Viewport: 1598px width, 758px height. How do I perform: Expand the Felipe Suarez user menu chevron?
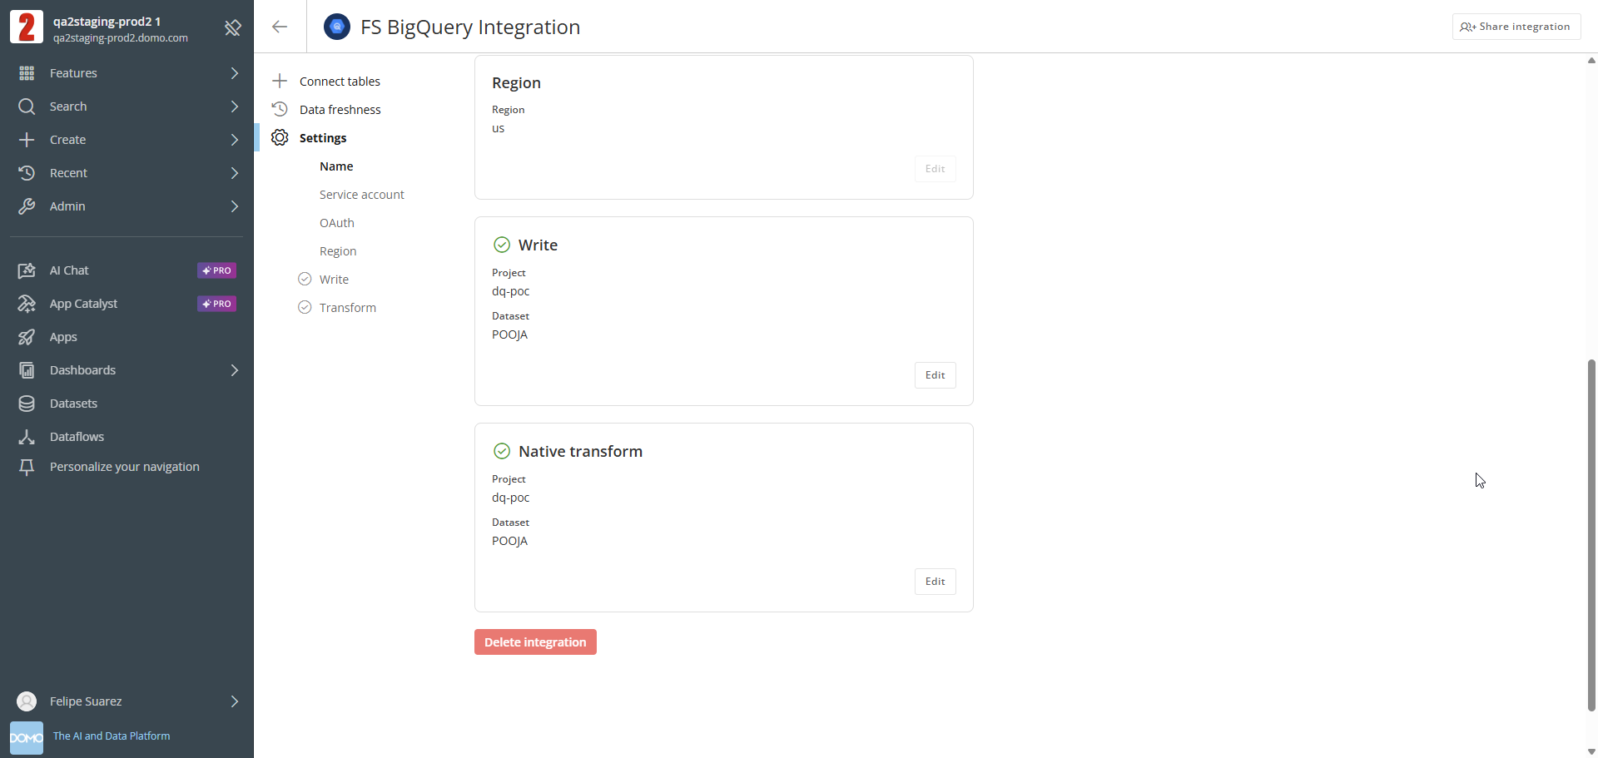[235, 701]
